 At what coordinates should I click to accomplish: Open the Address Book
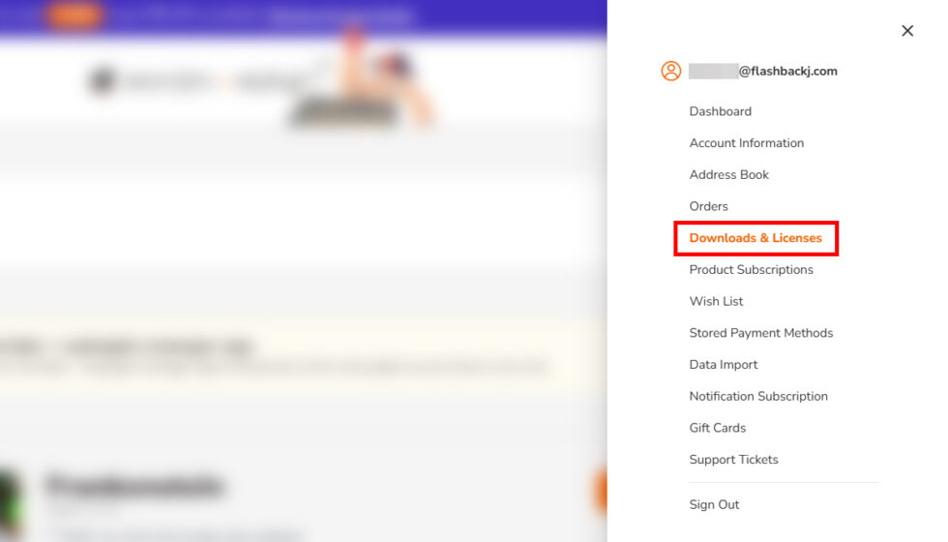click(x=729, y=174)
